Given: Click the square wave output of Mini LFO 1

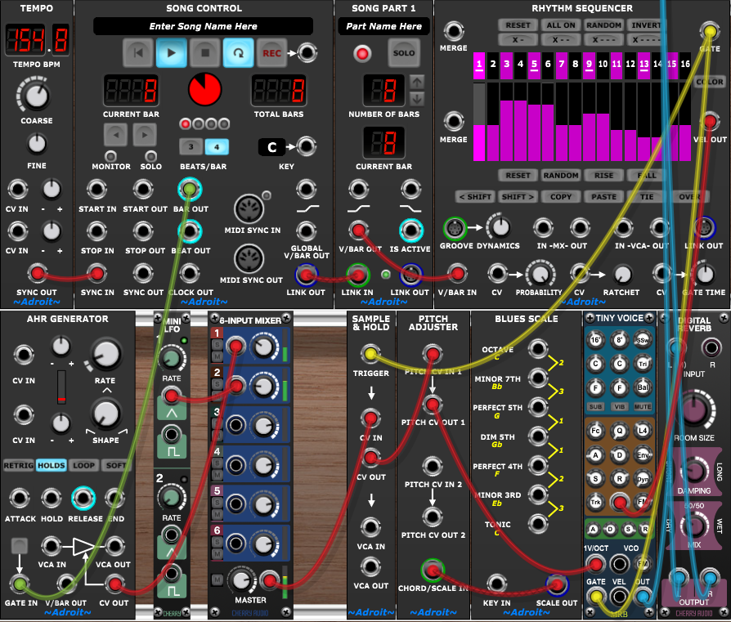Looking at the screenshot, I should click(172, 435).
